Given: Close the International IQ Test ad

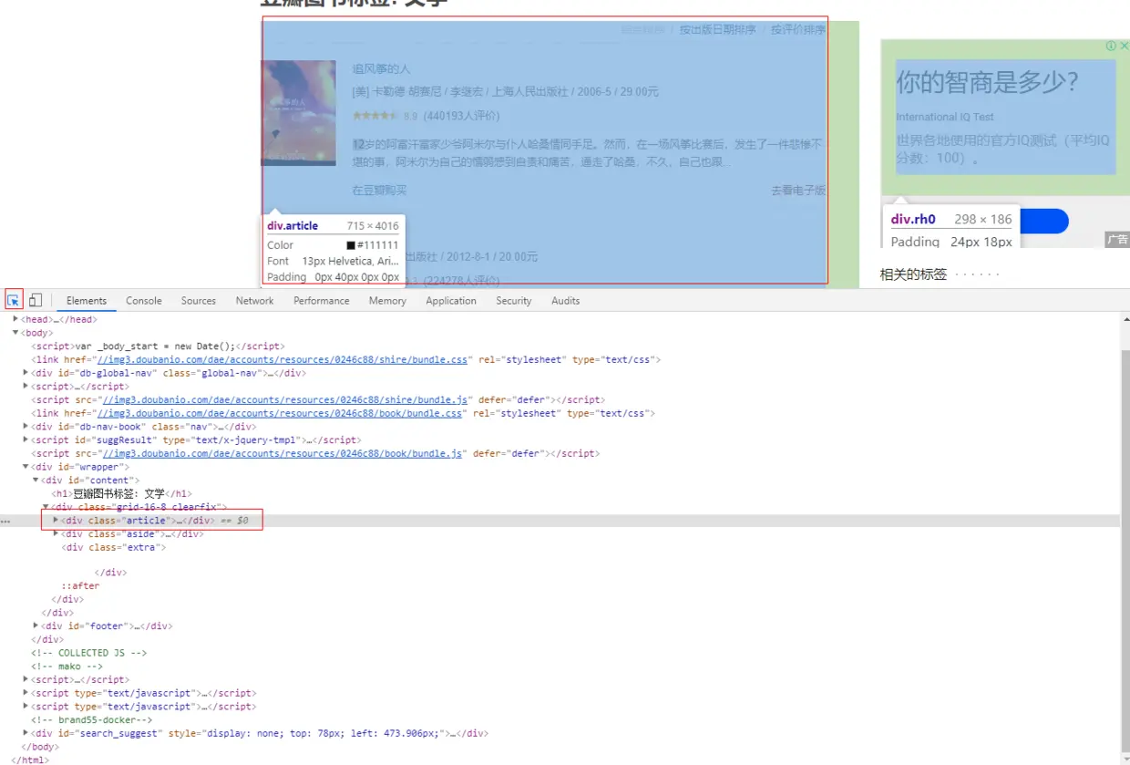Looking at the screenshot, I should (x=1124, y=46).
